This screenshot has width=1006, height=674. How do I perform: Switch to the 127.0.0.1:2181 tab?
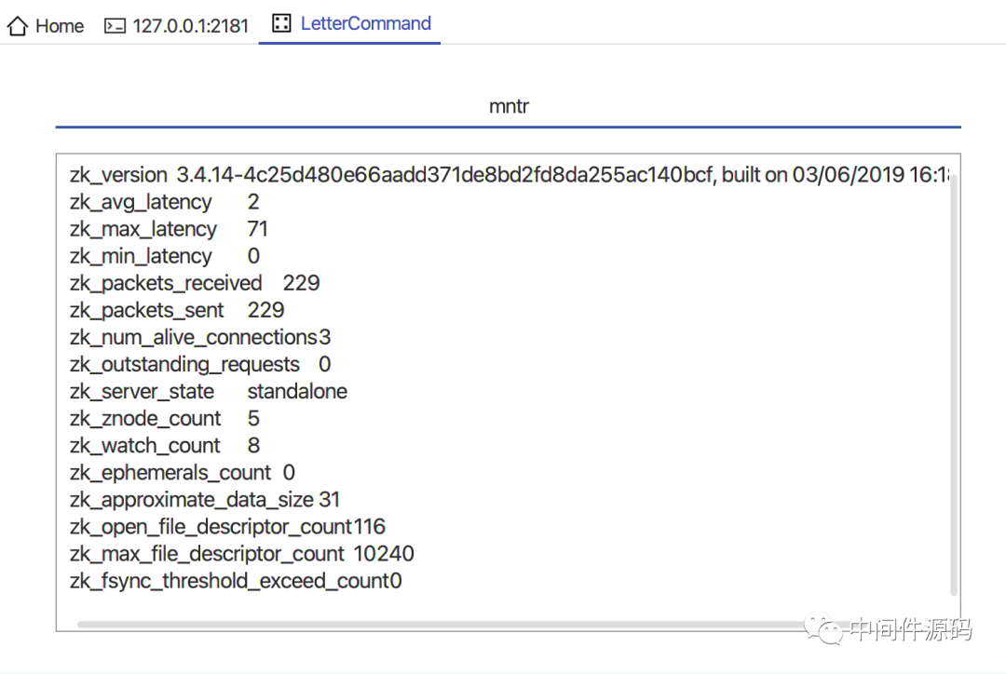(176, 26)
